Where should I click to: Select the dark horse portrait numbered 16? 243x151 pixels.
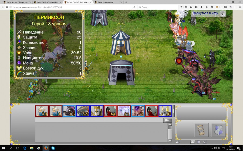tap(69, 111)
